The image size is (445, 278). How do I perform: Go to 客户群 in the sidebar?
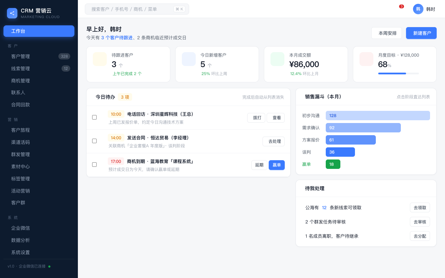(39, 203)
